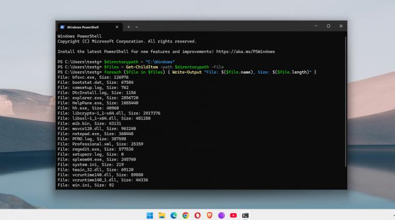The height and width of the screenshot is (220, 395).
Task: Launch Google Chrome from the taskbar
Action: click(186, 215)
